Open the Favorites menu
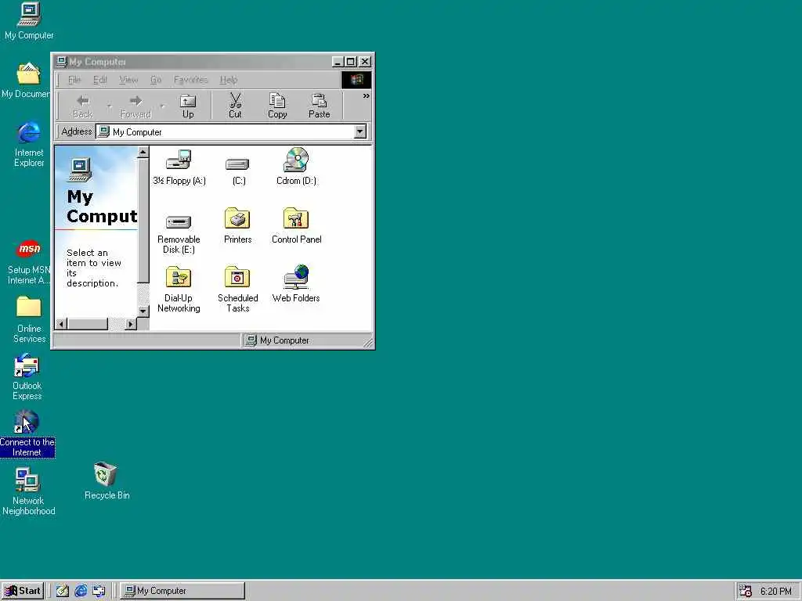802x601 pixels. (x=191, y=80)
